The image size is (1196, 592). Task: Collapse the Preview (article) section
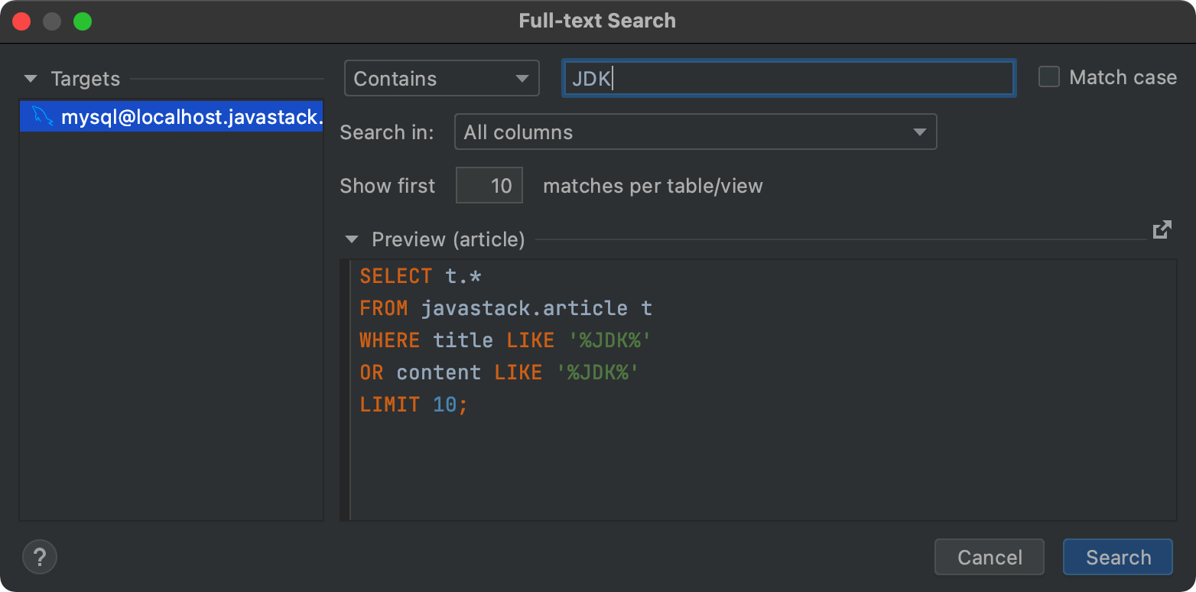tap(352, 239)
